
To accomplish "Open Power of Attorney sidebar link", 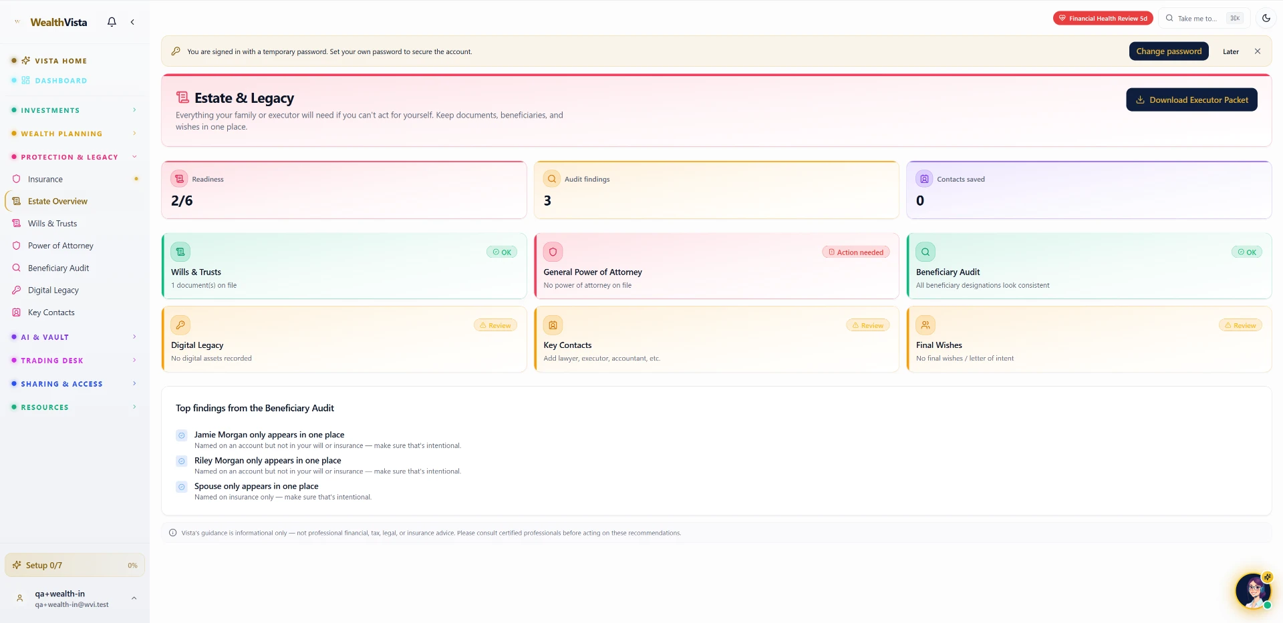I will [75, 246].
